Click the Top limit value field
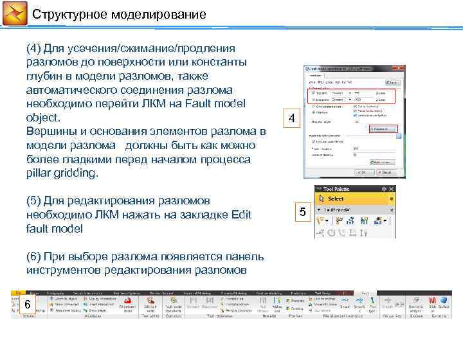 364,93
